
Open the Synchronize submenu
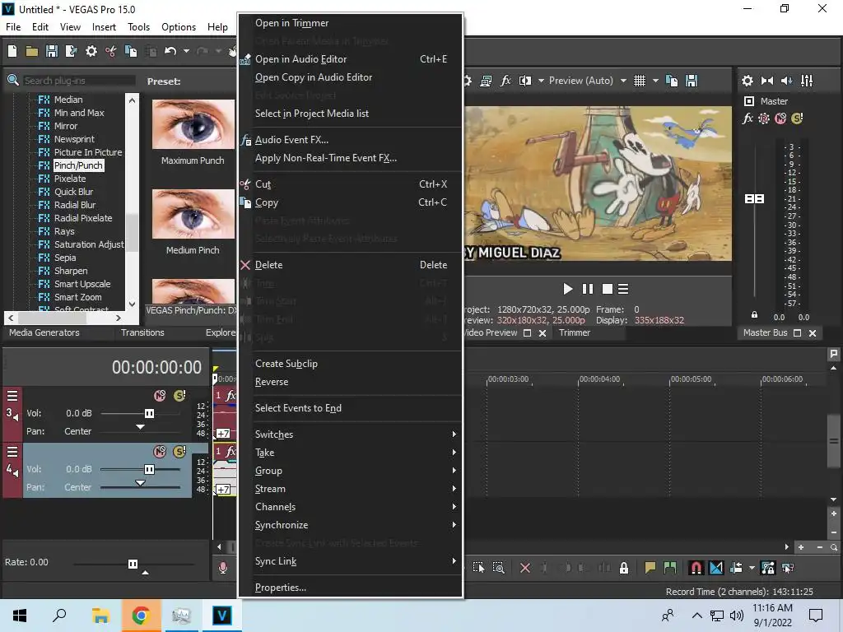[x=350, y=525]
